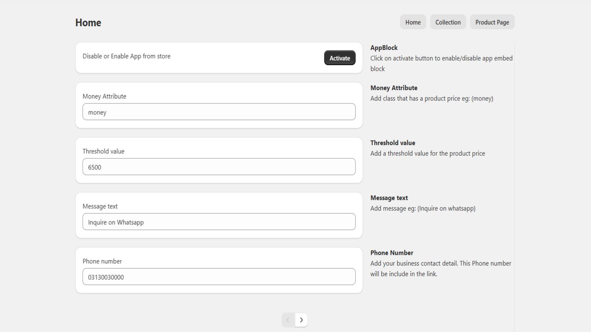Image resolution: width=591 pixels, height=332 pixels.
Task: Select the Message text input field
Action: click(219, 222)
